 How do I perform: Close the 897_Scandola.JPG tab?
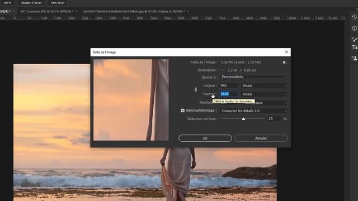tap(77, 11)
